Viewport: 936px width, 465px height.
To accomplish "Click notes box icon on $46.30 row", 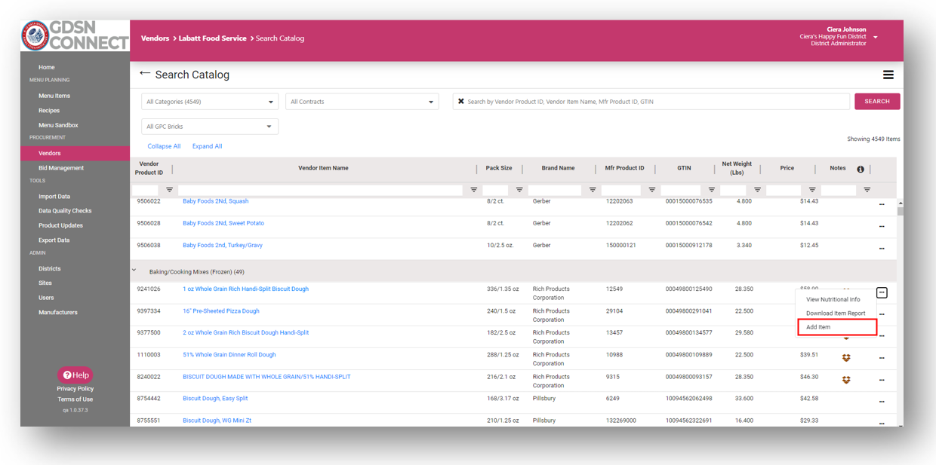I will pos(846,380).
